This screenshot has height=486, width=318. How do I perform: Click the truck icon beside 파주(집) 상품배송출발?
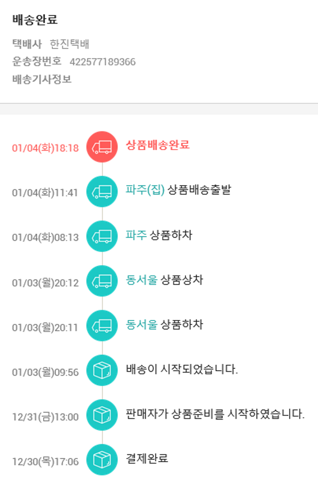coord(102,192)
